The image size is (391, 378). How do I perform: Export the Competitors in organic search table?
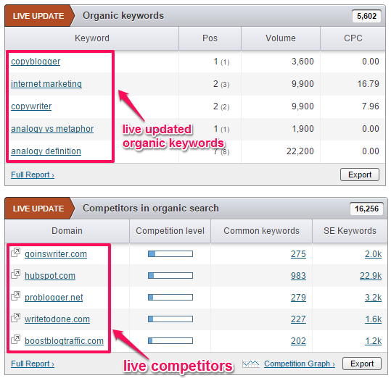[x=362, y=364]
